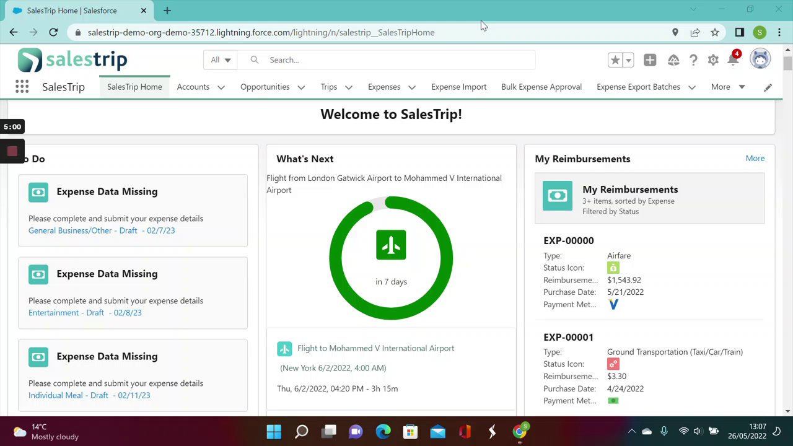The width and height of the screenshot is (793, 446).
Task: Open the Expenses tab
Action: [384, 87]
